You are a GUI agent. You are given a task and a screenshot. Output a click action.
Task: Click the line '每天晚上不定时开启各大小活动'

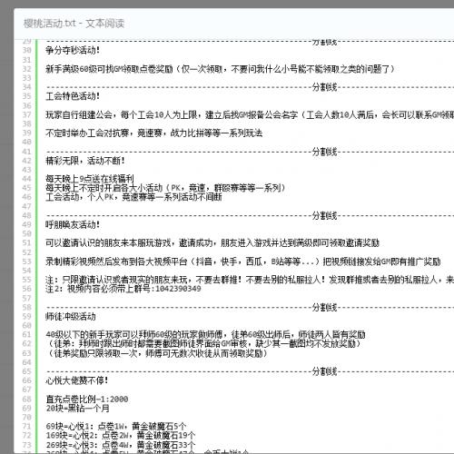click(x=165, y=188)
